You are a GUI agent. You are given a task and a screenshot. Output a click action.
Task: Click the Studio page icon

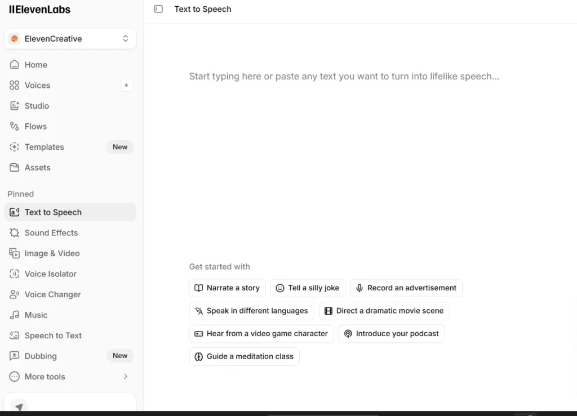(x=14, y=106)
